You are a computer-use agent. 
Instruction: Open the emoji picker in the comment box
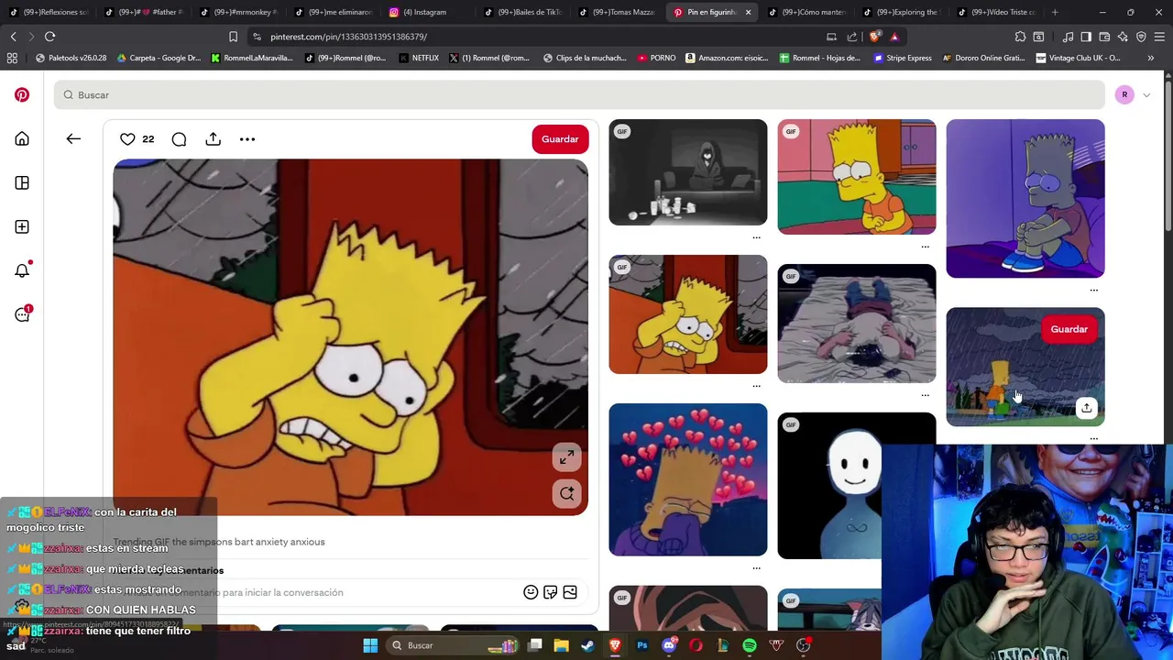click(x=531, y=592)
